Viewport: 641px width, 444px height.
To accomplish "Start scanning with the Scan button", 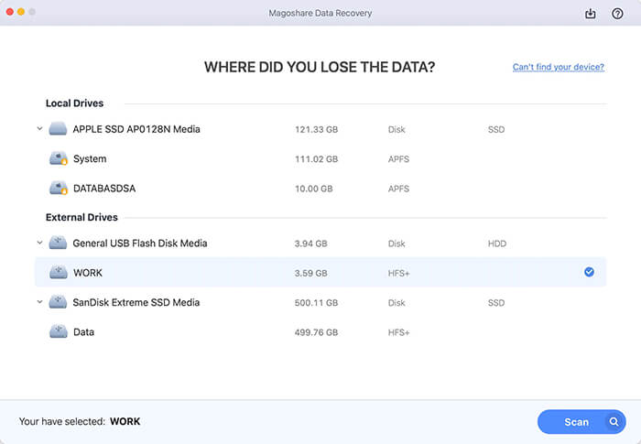I will 577,422.
